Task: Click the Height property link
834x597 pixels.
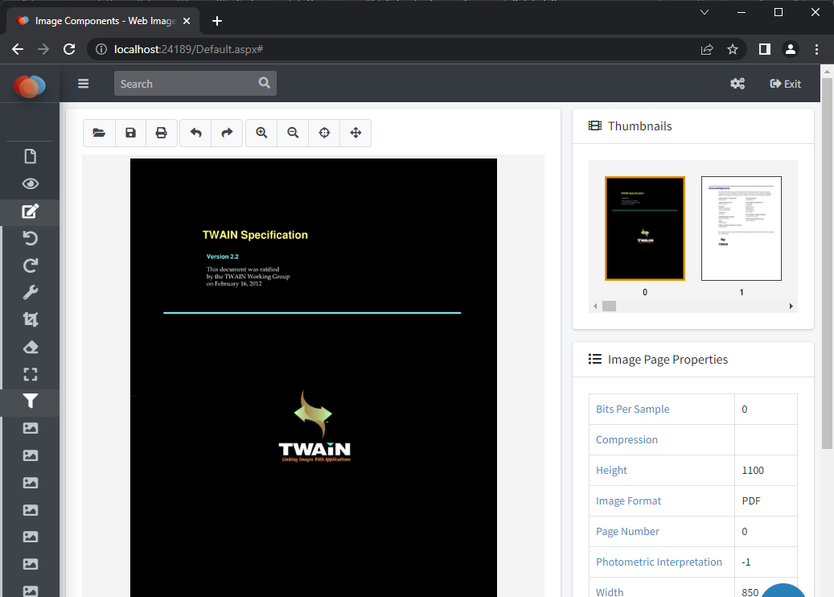Action: coord(611,471)
